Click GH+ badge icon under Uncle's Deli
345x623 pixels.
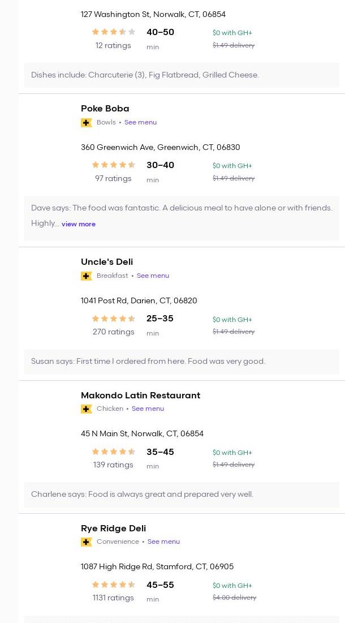click(x=86, y=276)
